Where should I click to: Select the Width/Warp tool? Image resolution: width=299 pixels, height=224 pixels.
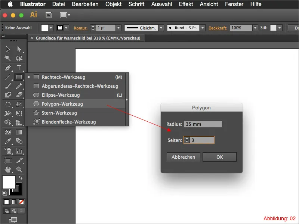(8, 113)
